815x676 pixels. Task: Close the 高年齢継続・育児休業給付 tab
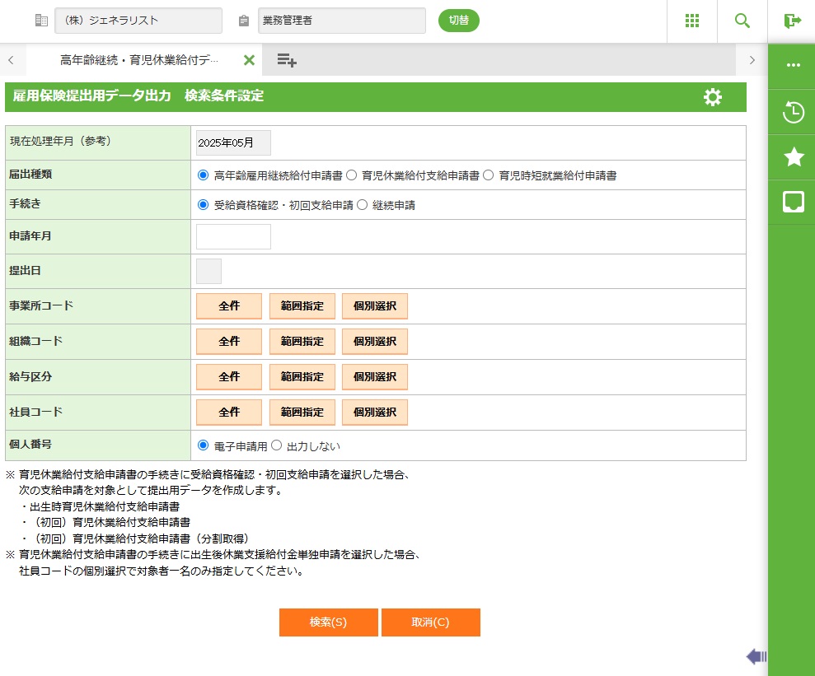point(249,60)
